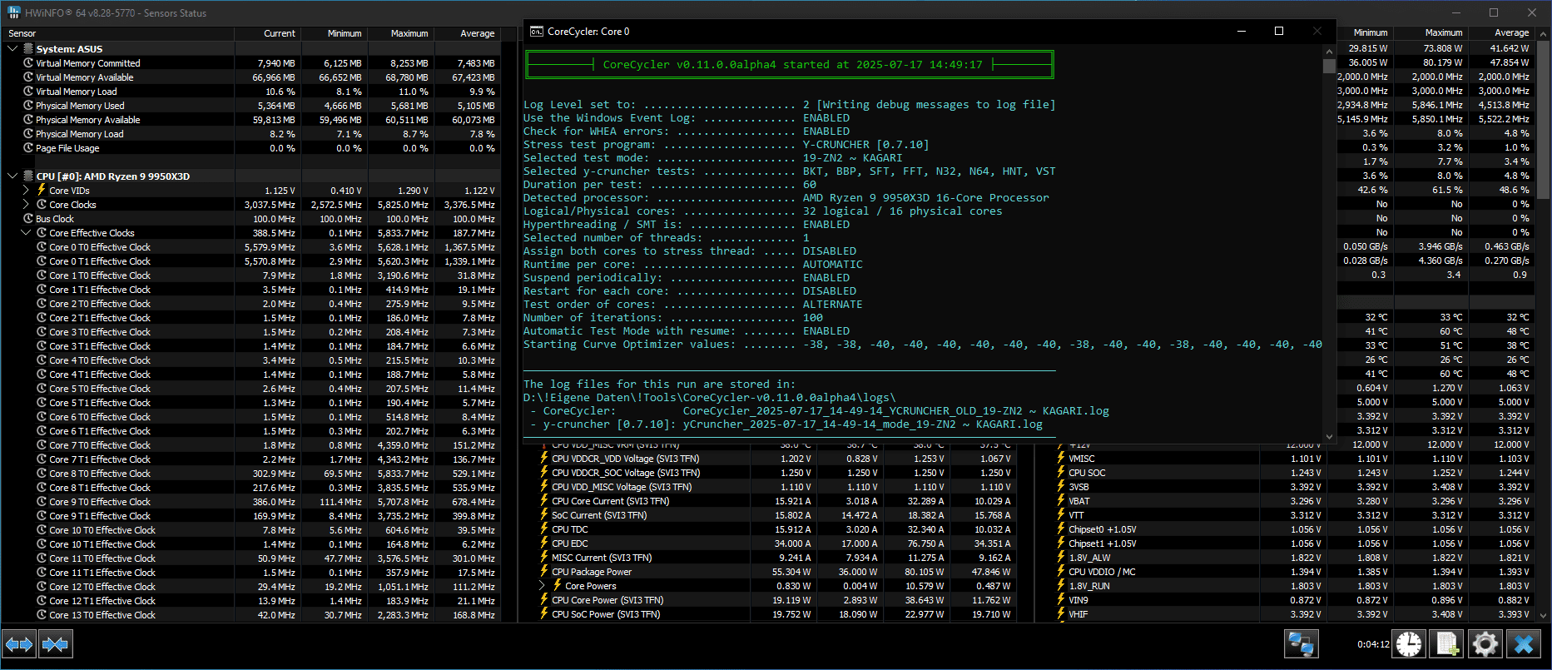
Task: Click the CoreCycler console window icon
Action: click(x=537, y=32)
